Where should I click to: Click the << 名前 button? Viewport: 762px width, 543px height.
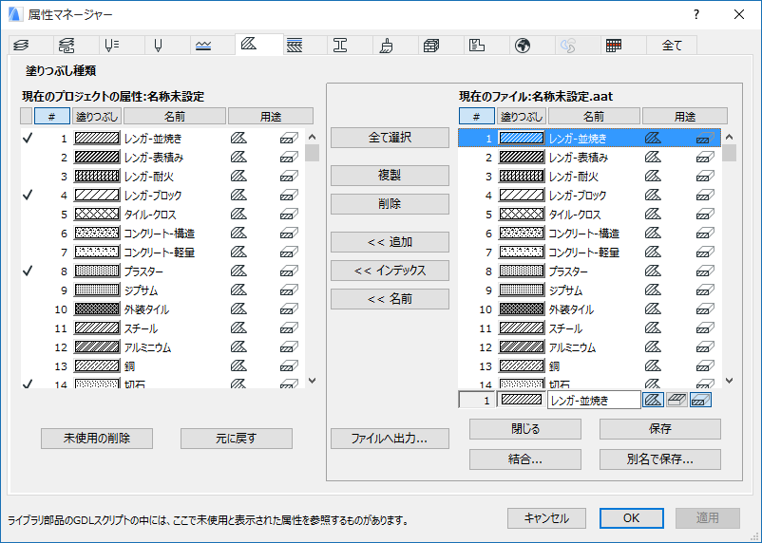tap(390, 299)
